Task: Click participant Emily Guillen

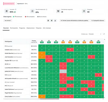Action: coord(12,97)
